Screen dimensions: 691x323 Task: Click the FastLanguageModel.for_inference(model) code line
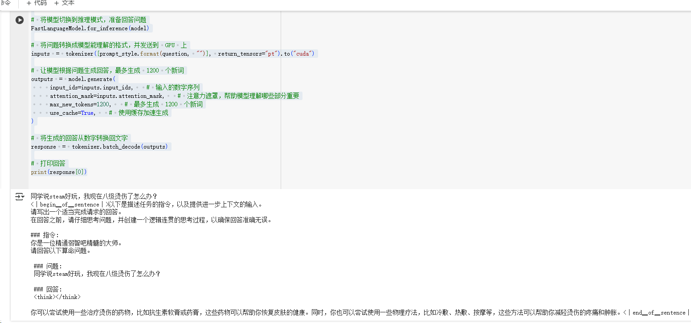pos(90,28)
